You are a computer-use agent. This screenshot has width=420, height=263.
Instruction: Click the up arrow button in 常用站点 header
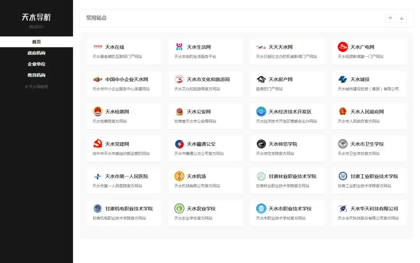tap(390, 18)
